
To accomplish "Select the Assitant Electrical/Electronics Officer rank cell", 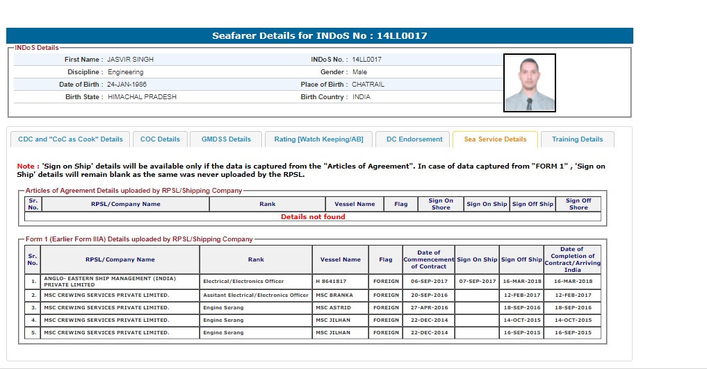I will (255, 295).
